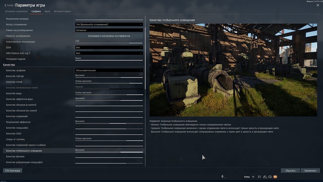The image size is (323, 182).
Task: Open the Качество графики preset dropdown
Action: [x=109, y=70]
